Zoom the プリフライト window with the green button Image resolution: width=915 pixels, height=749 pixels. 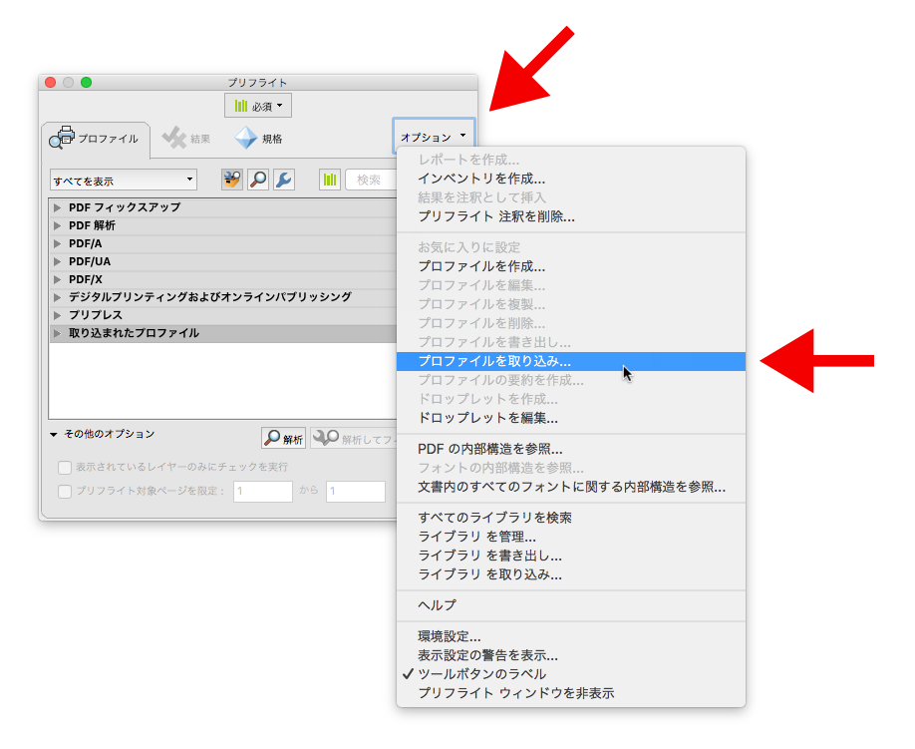[87, 83]
